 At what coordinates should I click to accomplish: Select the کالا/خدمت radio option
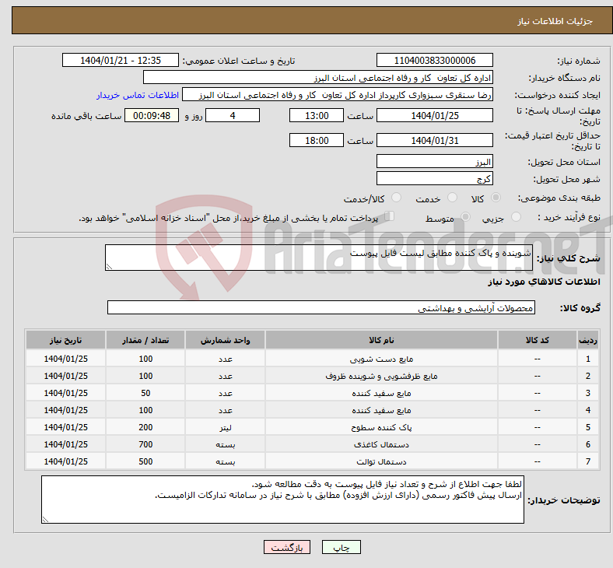point(396,198)
